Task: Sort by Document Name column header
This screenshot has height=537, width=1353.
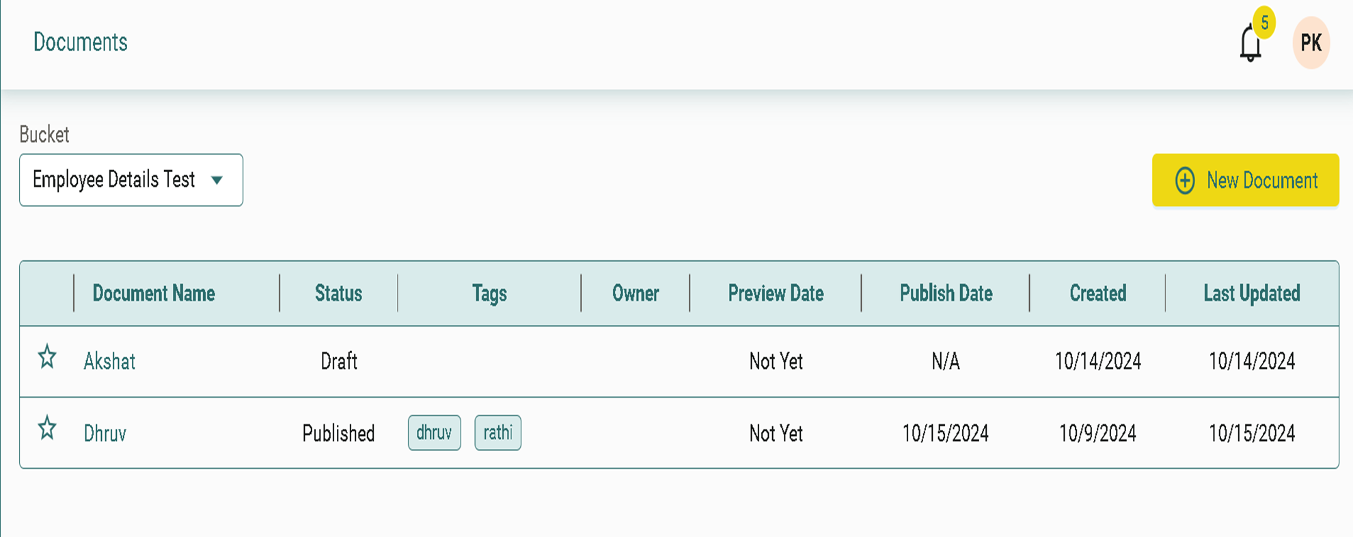Action: tap(154, 294)
